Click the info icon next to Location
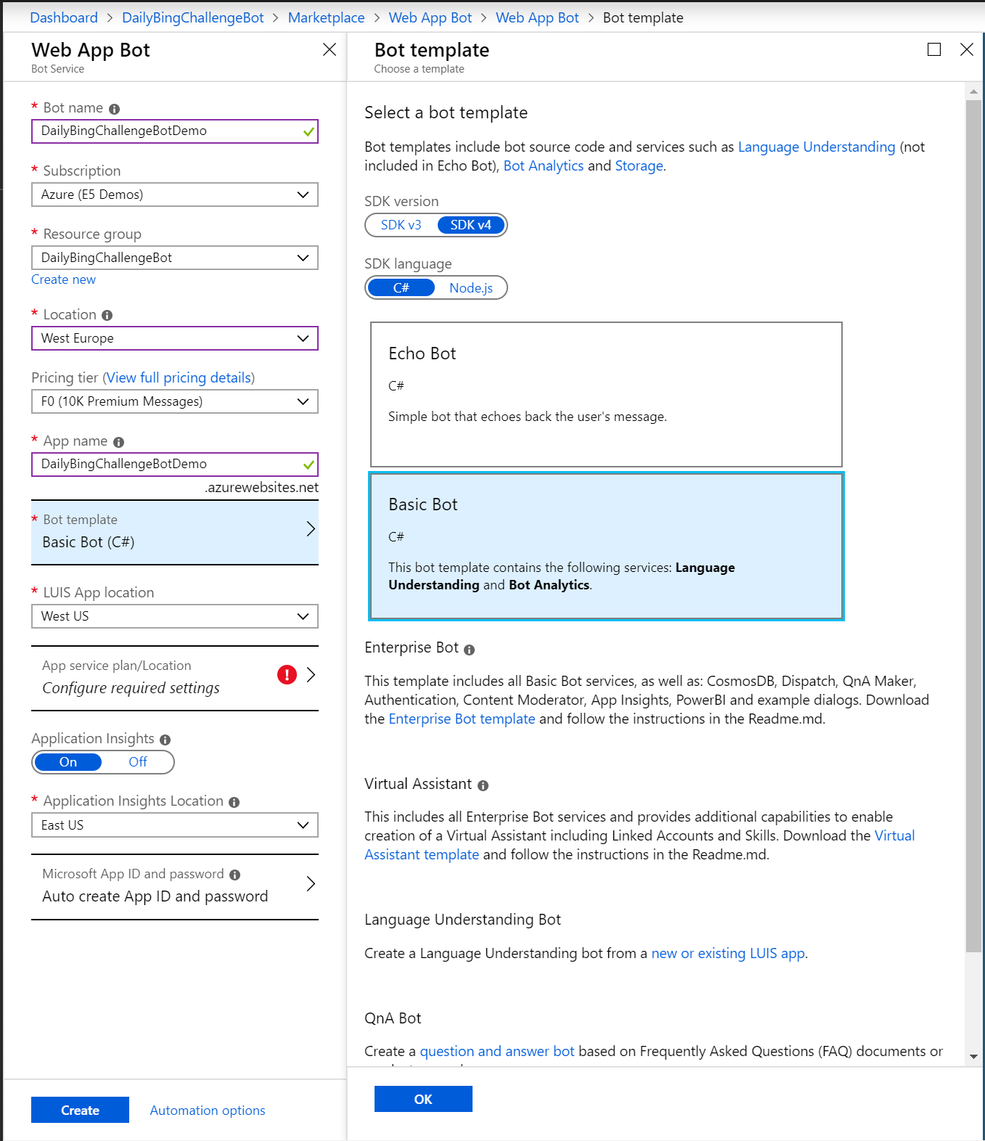 tap(107, 316)
